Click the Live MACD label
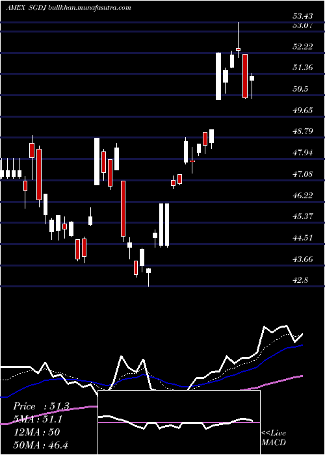 pyautogui.click(x=274, y=437)
